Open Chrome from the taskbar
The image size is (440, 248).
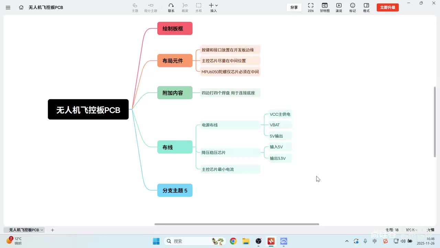click(x=233, y=241)
